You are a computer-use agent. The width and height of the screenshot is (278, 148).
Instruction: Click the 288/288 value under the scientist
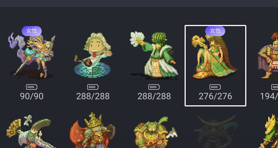click(93, 96)
